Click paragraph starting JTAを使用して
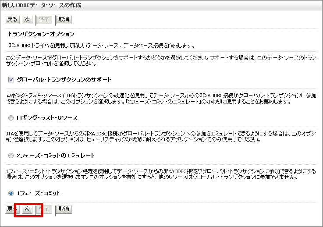323x227 pixels. pyautogui.click(x=161, y=136)
